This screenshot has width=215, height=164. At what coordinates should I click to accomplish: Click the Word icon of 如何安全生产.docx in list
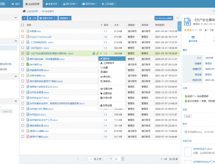click(x=28, y=98)
